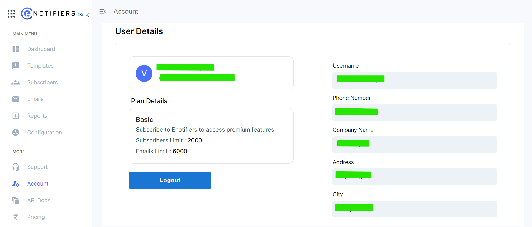Click the Emails envelope icon
Image resolution: width=532 pixels, height=227 pixels.
16,99
